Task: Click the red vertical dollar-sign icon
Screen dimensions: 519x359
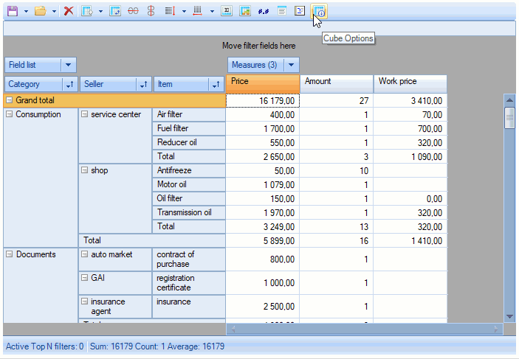Action: pyautogui.click(x=151, y=11)
